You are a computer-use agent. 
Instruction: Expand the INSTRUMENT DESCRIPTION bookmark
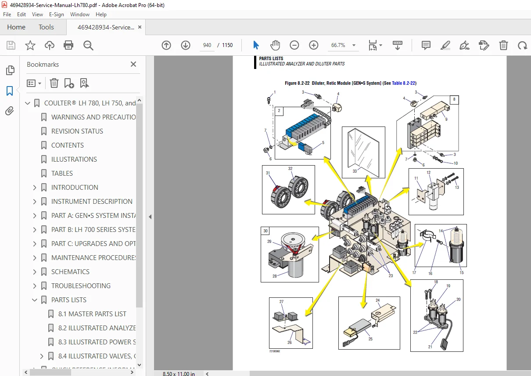[x=35, y=202]
